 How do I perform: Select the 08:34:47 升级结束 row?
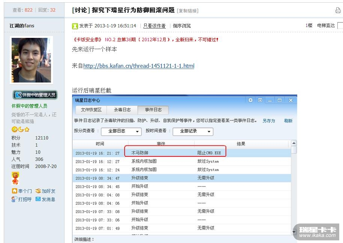[x=182, y=178]
